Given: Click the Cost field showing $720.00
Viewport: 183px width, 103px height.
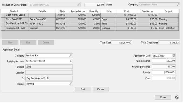Looking at the screenshot, I should pyautogui.click(x=164, y=78).
